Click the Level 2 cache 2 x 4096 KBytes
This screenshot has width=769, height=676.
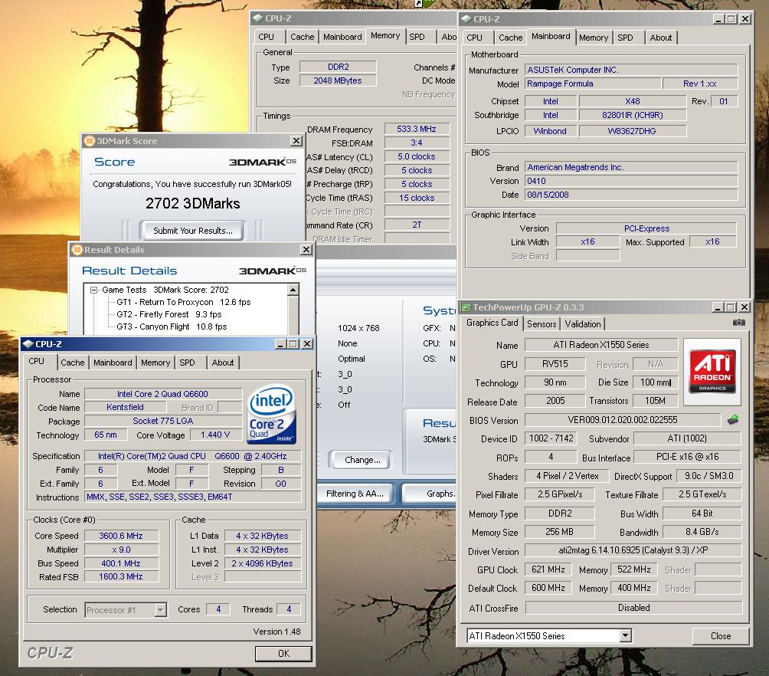(x=263, y=563)
